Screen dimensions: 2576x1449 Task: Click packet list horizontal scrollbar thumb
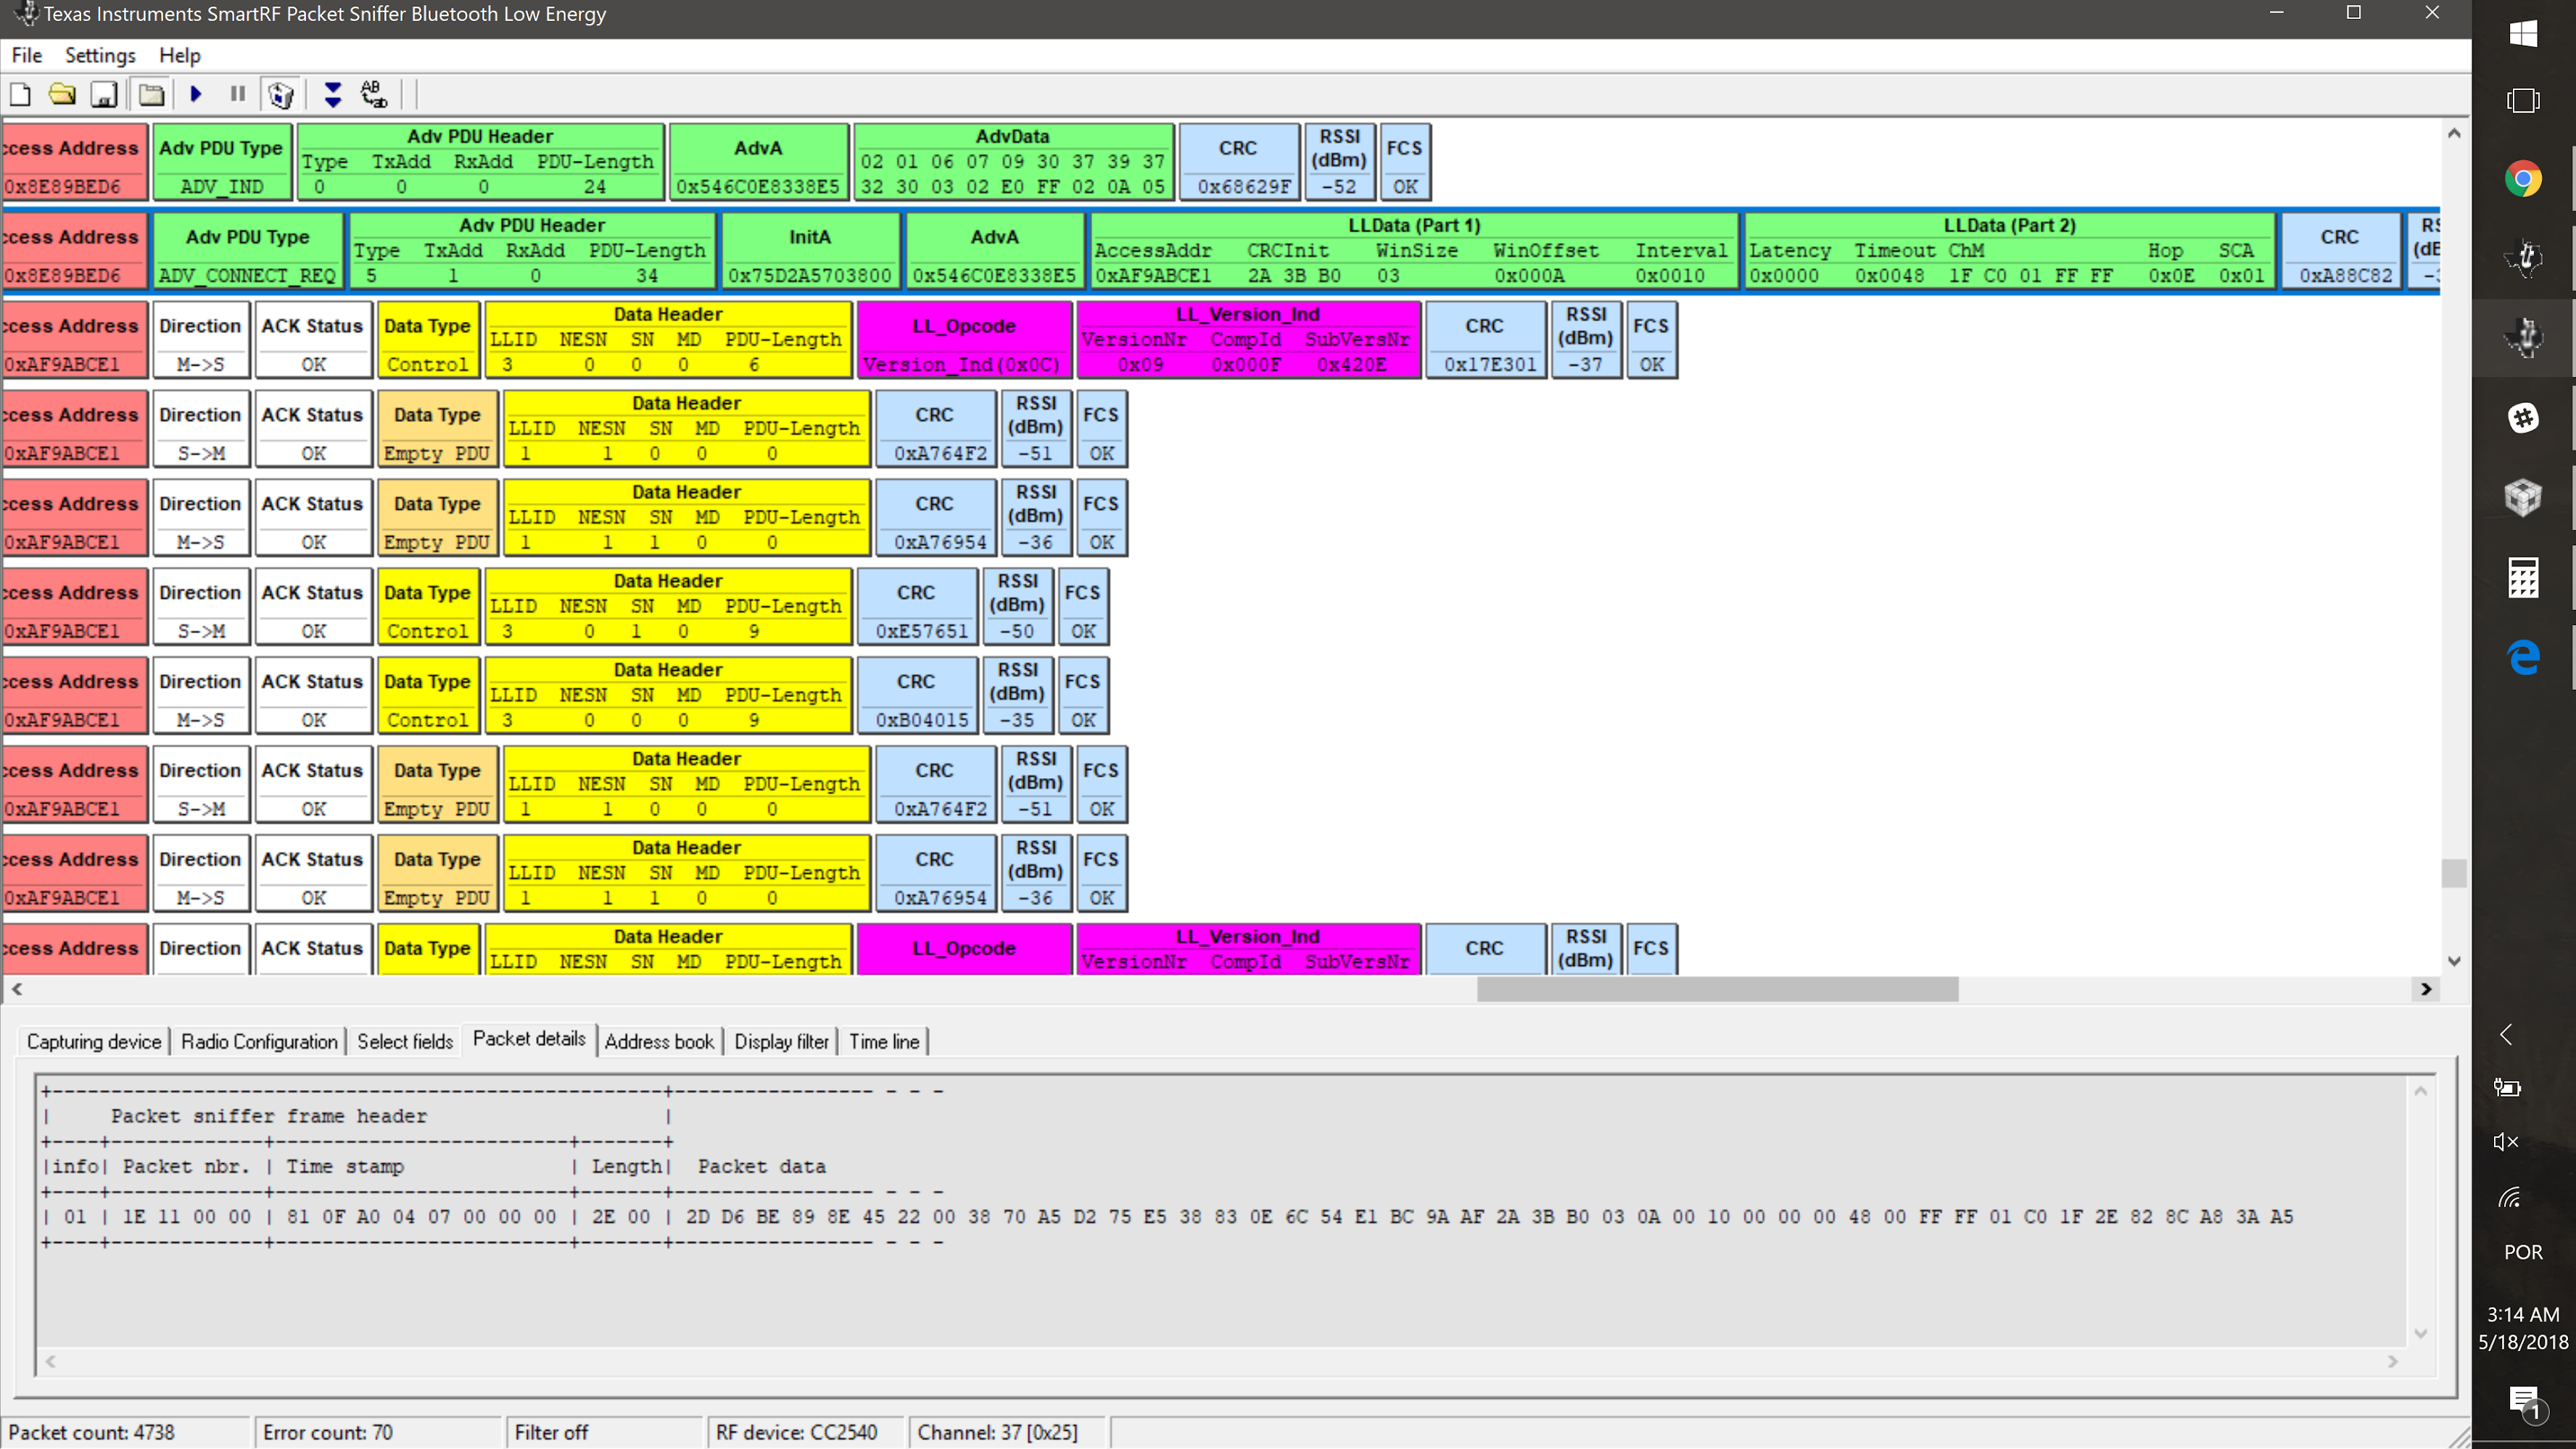[1717, 989]
